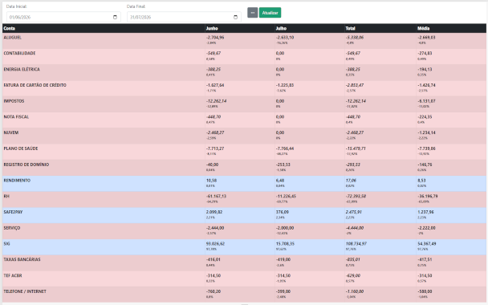Image resolution: width=488 pixels, height=305 pixels.
Task: Click CONTABILIDADE Média value -274,83
Action: tap(425, 53)
